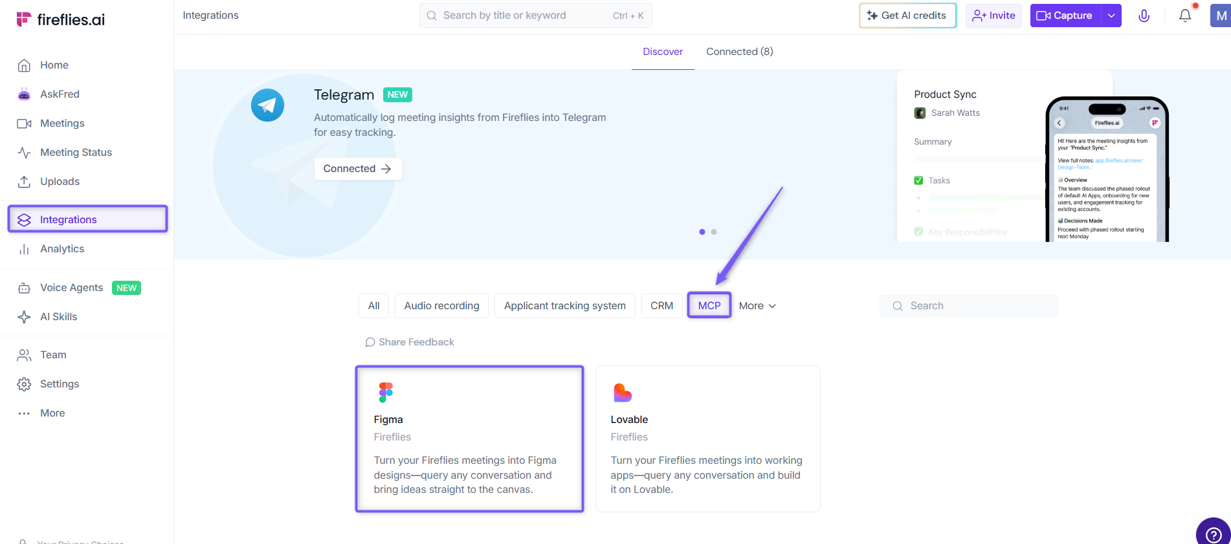The width and height of the screenshot is (1231, 544).
Task: Click NEW badge beside Telegram
Action: [x=397, y=94]
